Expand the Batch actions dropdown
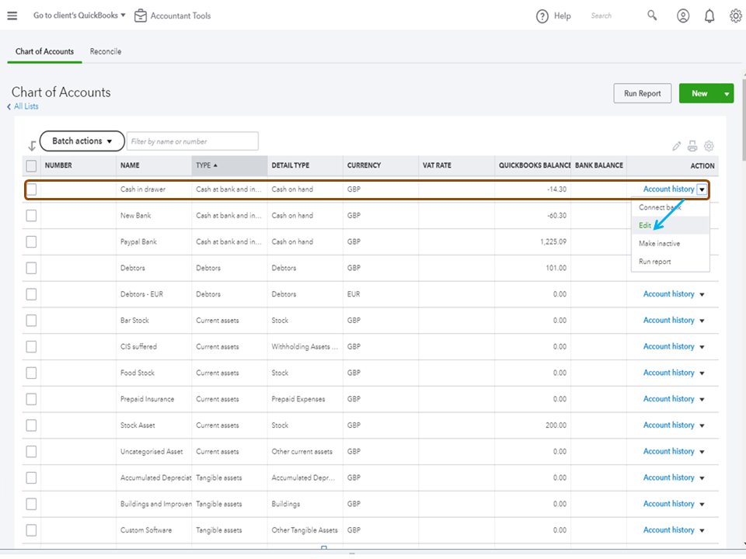 (82, 141)
